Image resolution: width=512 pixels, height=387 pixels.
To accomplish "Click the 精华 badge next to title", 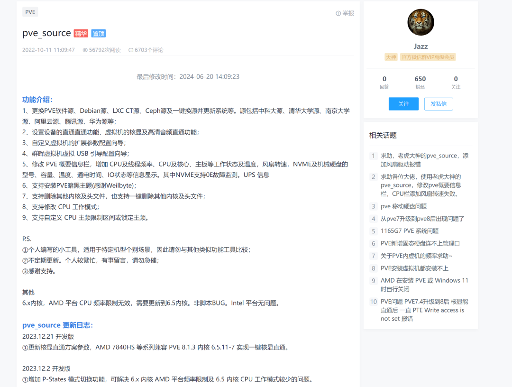I will [81, 33].
